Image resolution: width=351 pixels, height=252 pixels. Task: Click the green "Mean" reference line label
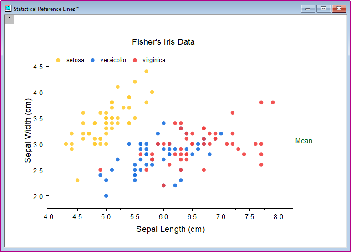point(304,141)
